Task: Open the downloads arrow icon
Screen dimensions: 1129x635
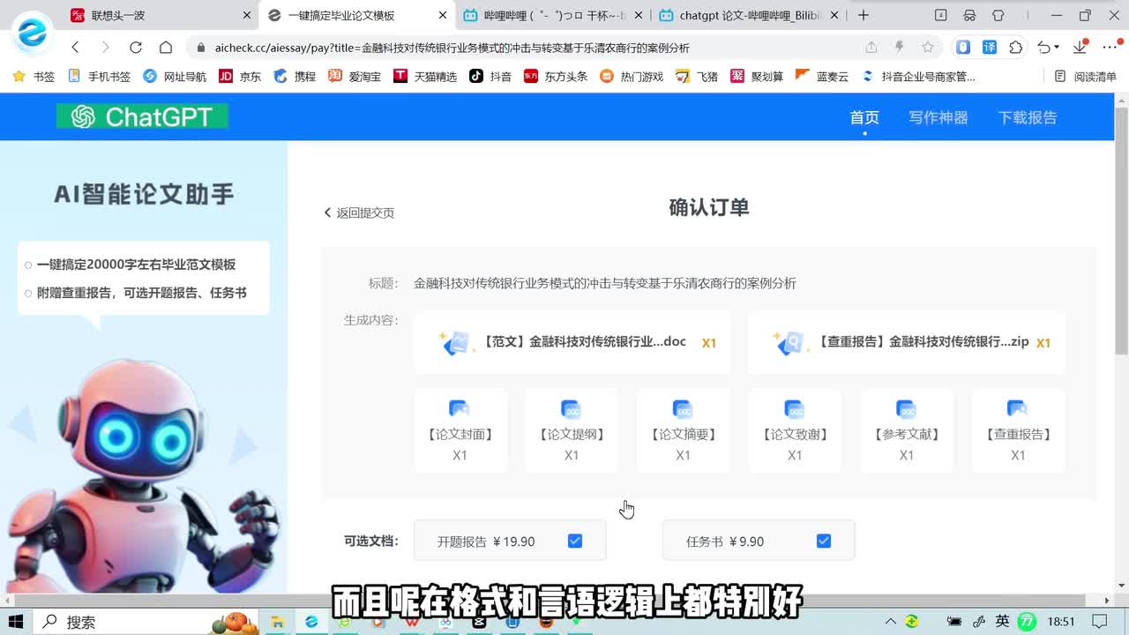Action: [1080, 48]
